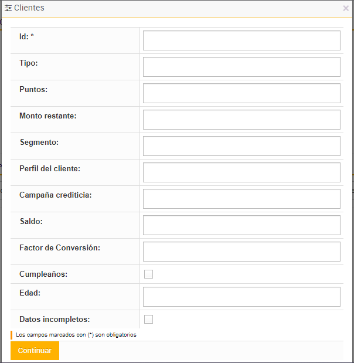
Task: Select the Factor de Conversión input
Action: tap(241, 252)
